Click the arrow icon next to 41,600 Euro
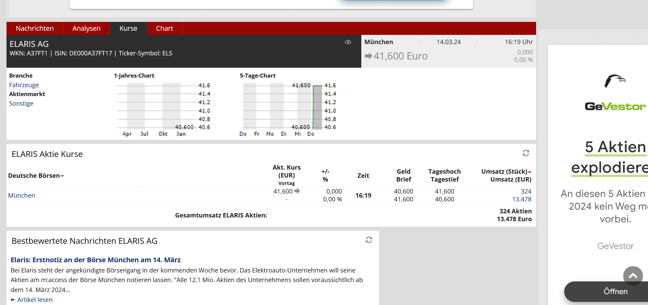This screenshot has height=305, width=648. pos(368,56)
